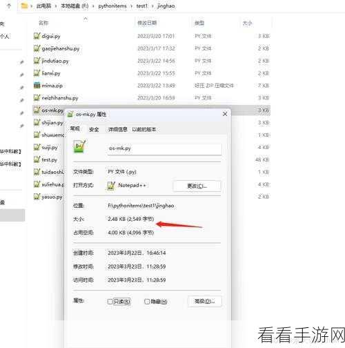Click the 更改(C)... button
This screenshot has width=345, height=348.
[x=197, y=186]
